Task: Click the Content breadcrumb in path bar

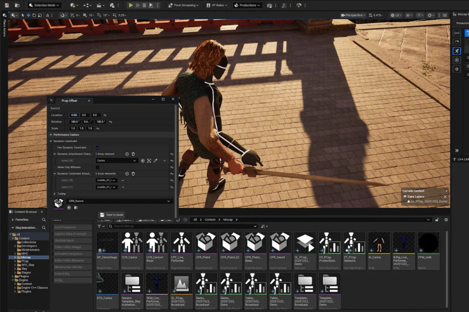Action: pyautogui.click(x=210, y=220)
